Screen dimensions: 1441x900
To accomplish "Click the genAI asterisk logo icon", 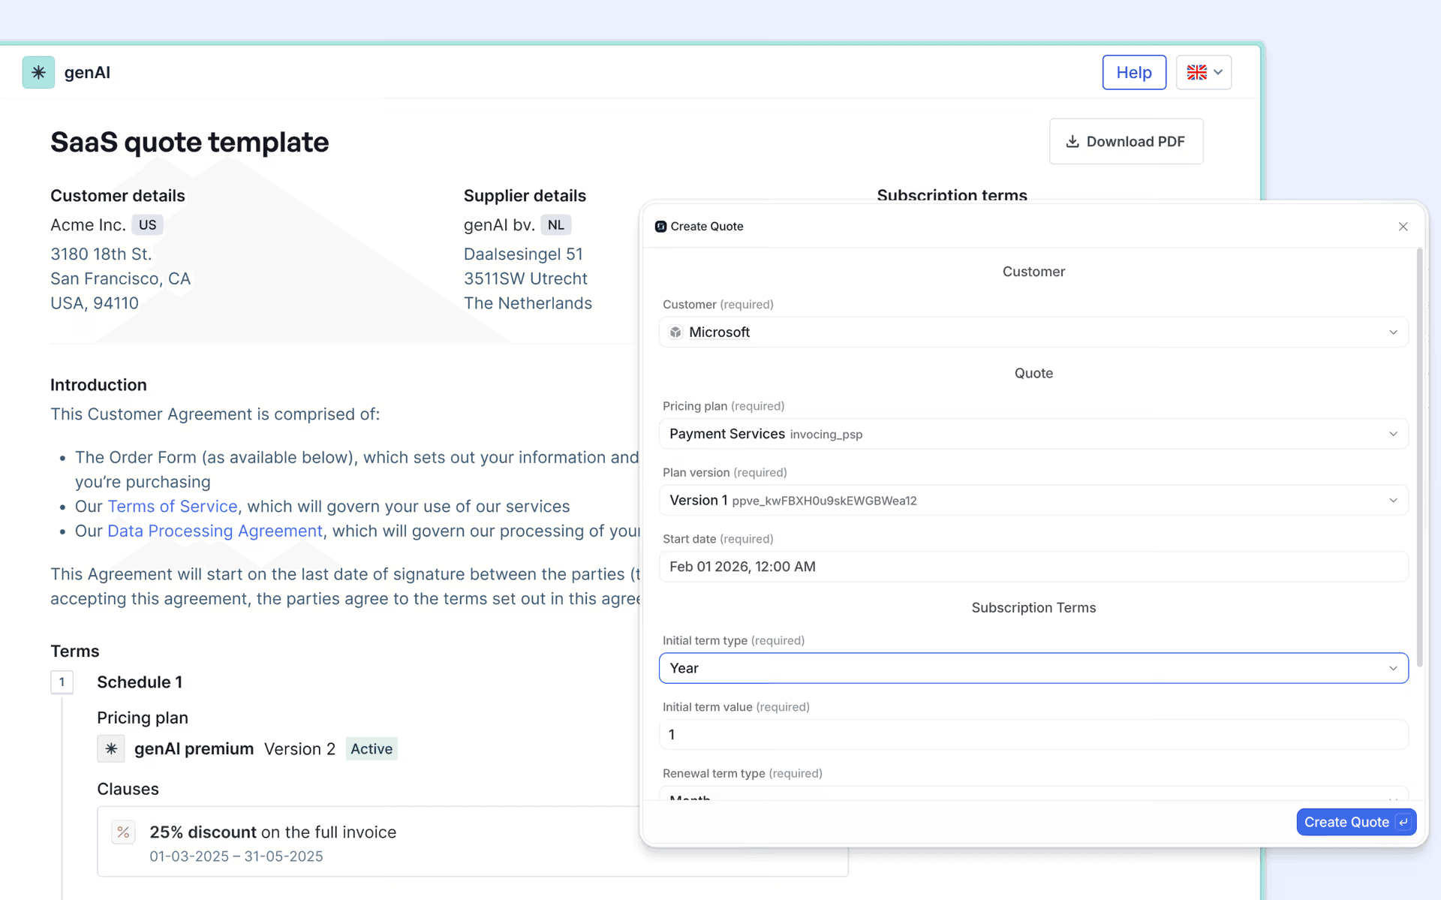I will 38,73.
